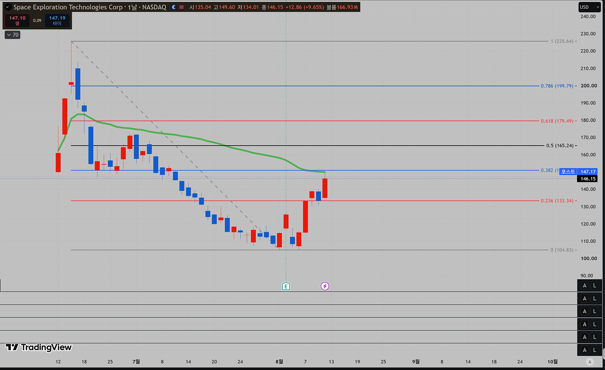Click the Fib label 0.5 (165.24)
Image resolution: width=605 pixels, height=370 pixels.
560,146
